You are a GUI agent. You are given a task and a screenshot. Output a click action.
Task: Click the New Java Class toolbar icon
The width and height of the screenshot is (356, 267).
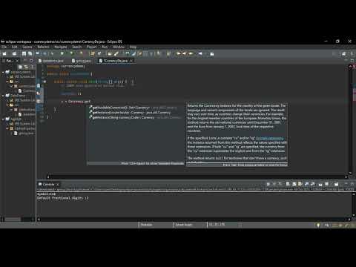coord(99,53)
